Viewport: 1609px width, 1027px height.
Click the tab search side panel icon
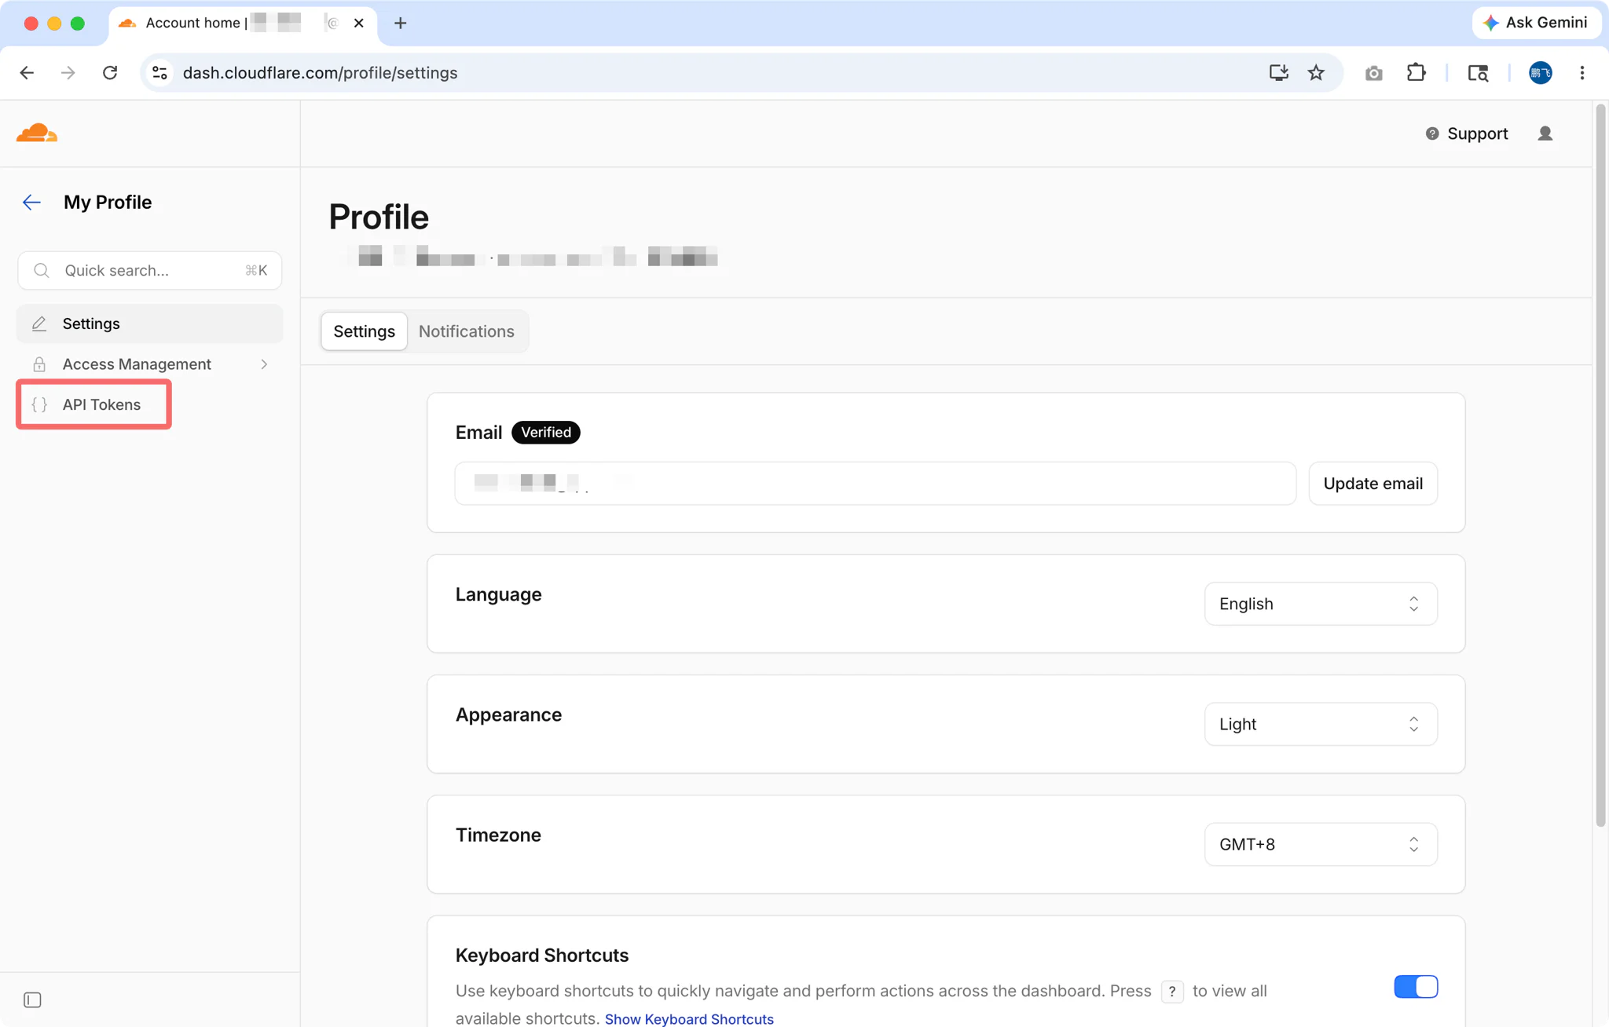tap(1478, 73)
